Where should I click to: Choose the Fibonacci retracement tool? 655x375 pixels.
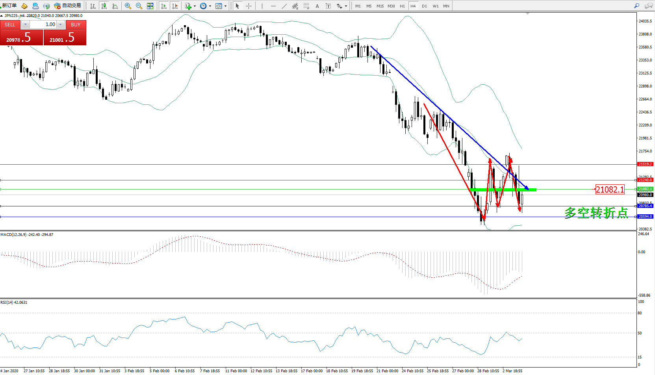pyautogui.click(x=306, y=6)
